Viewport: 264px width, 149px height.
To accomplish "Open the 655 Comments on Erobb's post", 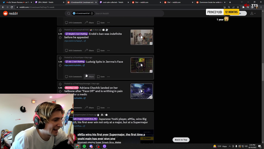I will point(73,50).
